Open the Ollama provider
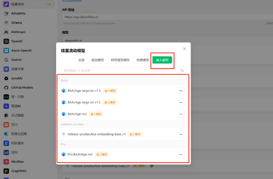The width and height of the screenshot is (273, 179). [28, 23]
